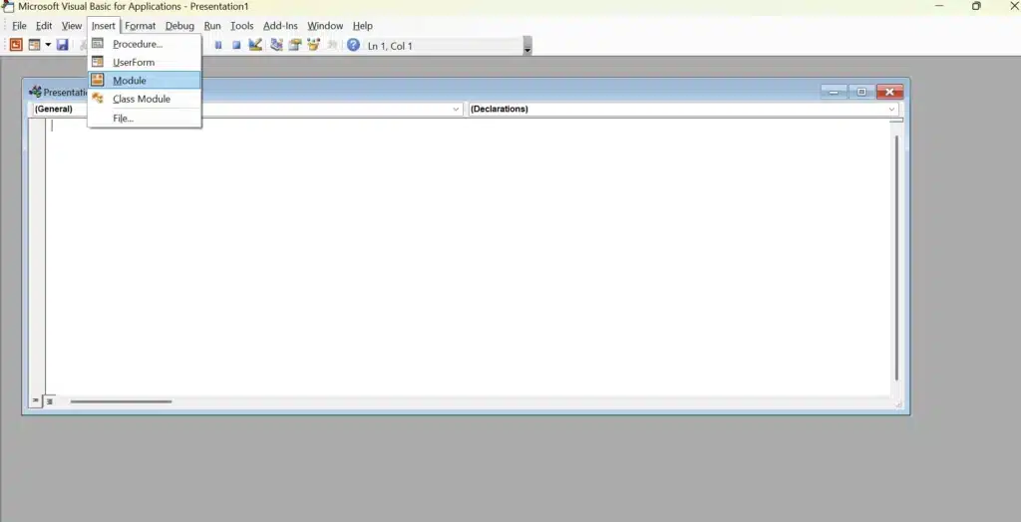The height and width of the screenshot is (522, 1021).
Task: Open the Debug menu
Action: (x=179, y=26)
